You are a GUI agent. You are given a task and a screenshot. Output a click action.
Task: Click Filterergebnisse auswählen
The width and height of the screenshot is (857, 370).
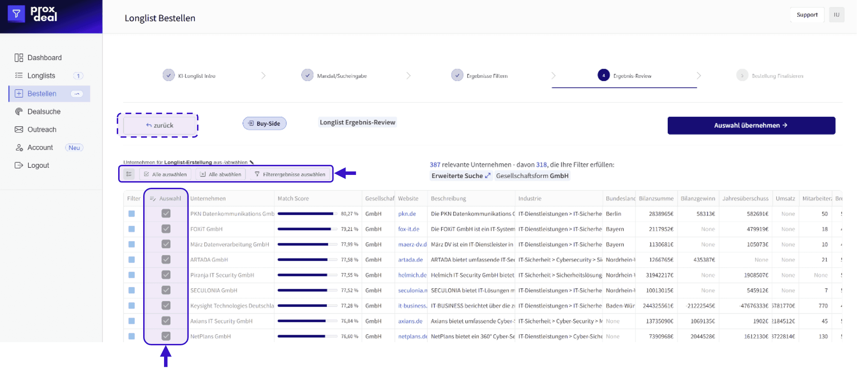tap(290, 174)
